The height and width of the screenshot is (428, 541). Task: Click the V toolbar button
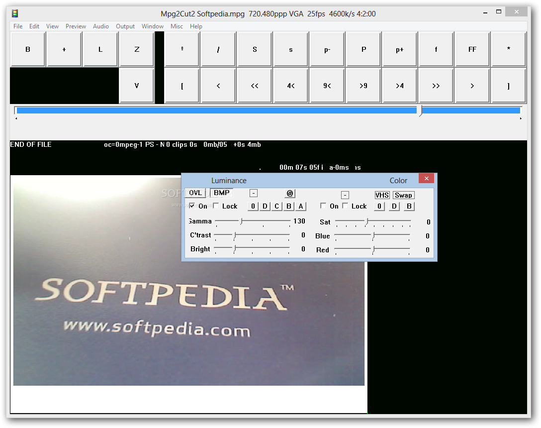point(137,86)
